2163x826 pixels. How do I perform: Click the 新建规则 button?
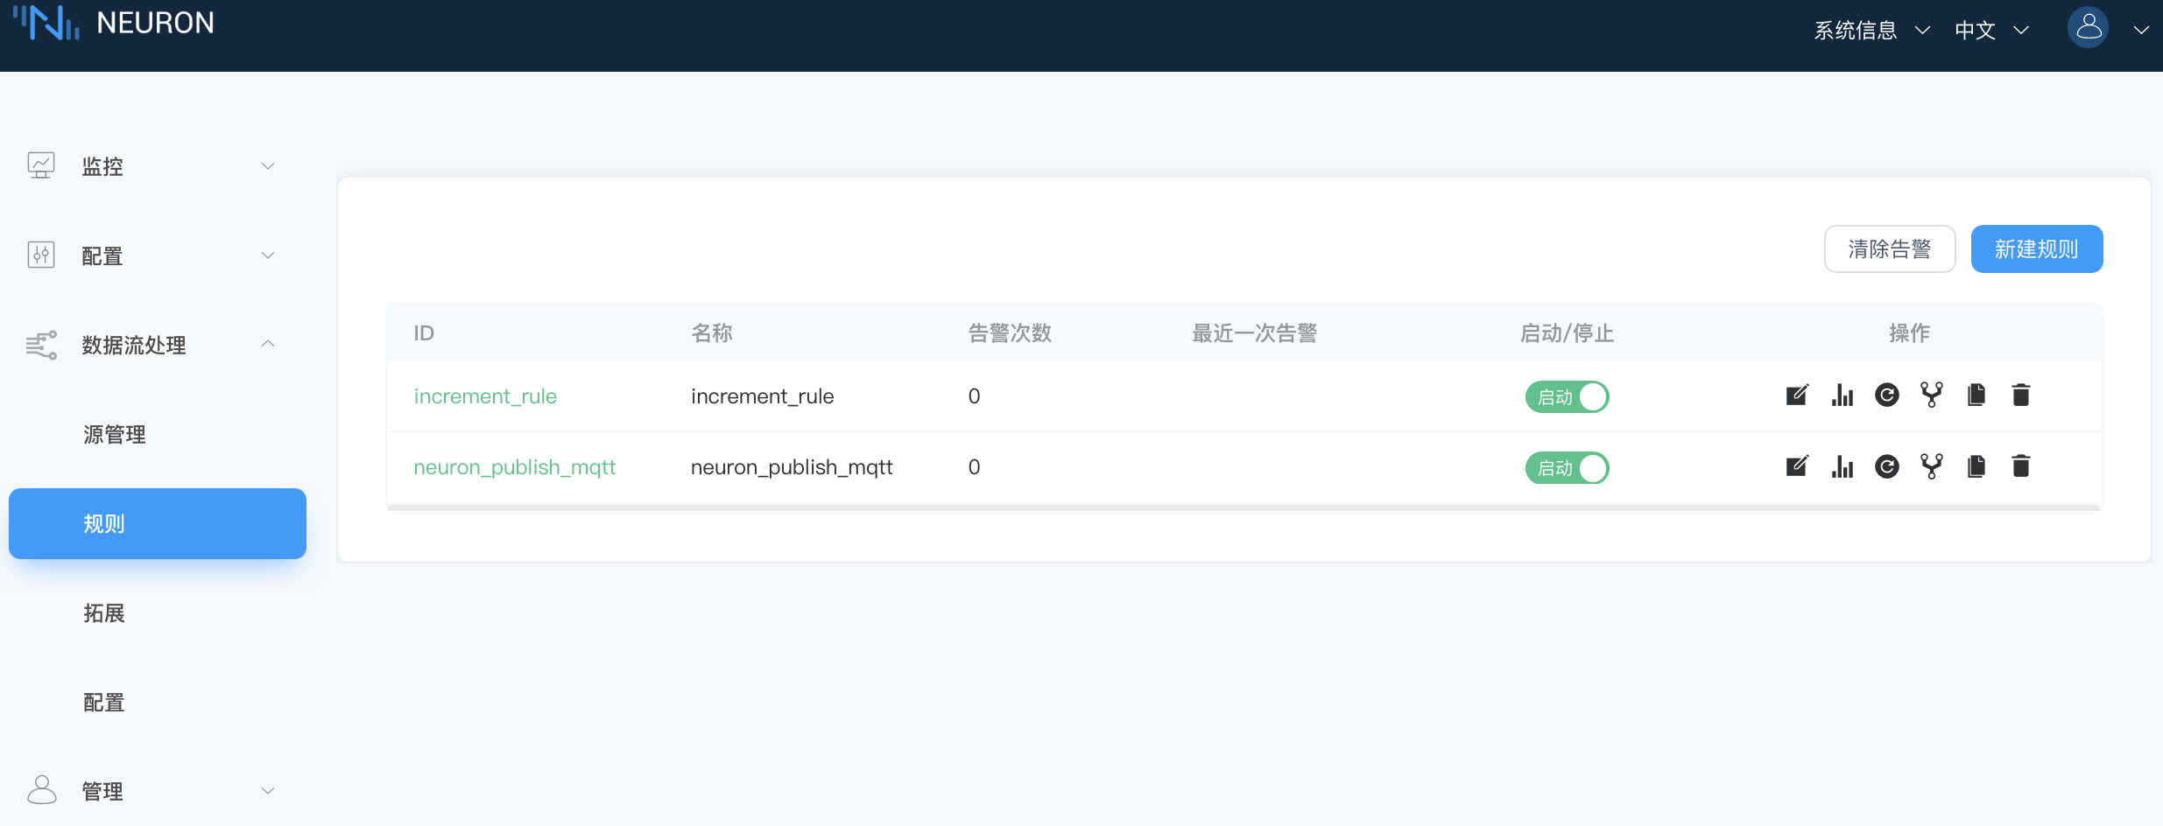pyautogui.click(x=2037, y=249)
